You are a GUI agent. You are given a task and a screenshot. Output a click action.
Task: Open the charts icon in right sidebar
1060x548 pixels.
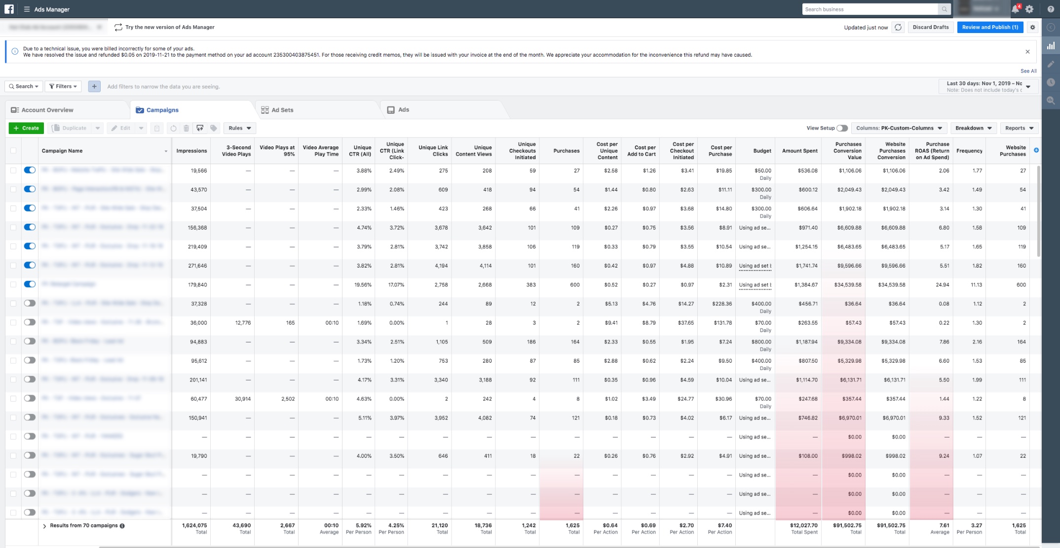pos(1051,46)
